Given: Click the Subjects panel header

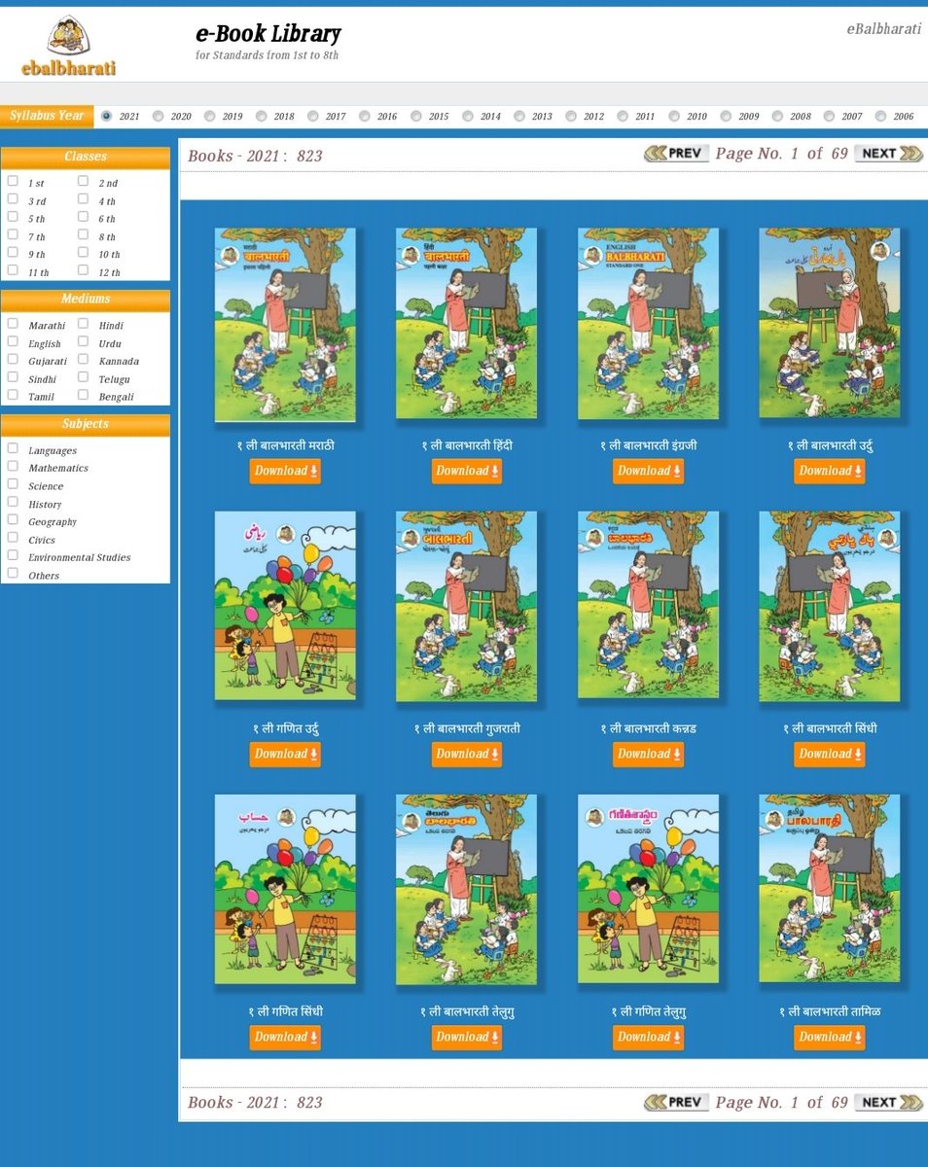Looking at the screenshot, I should 86,424.
